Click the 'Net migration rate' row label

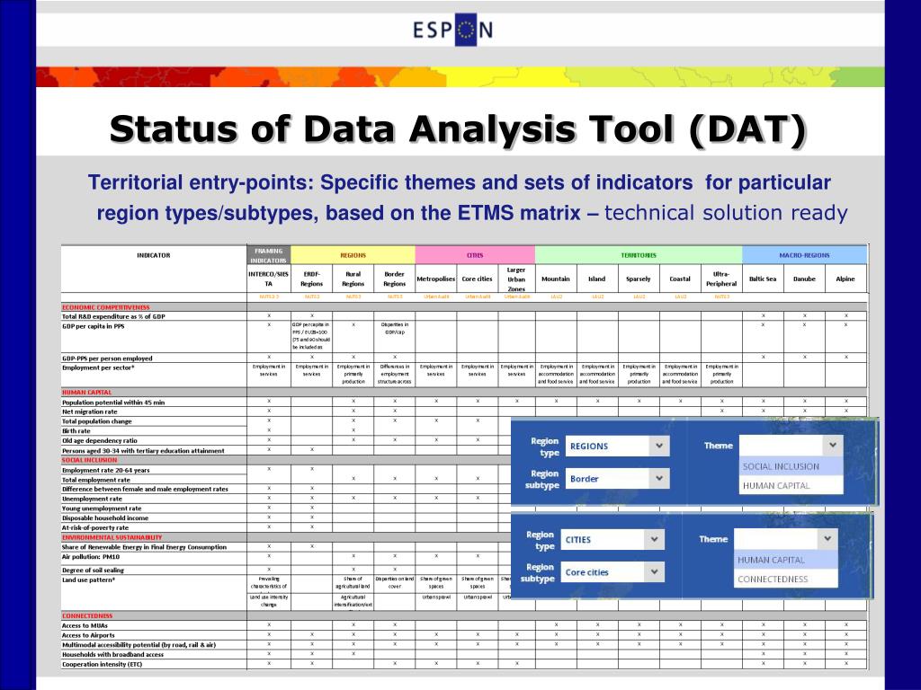click(x=90, y=411)
